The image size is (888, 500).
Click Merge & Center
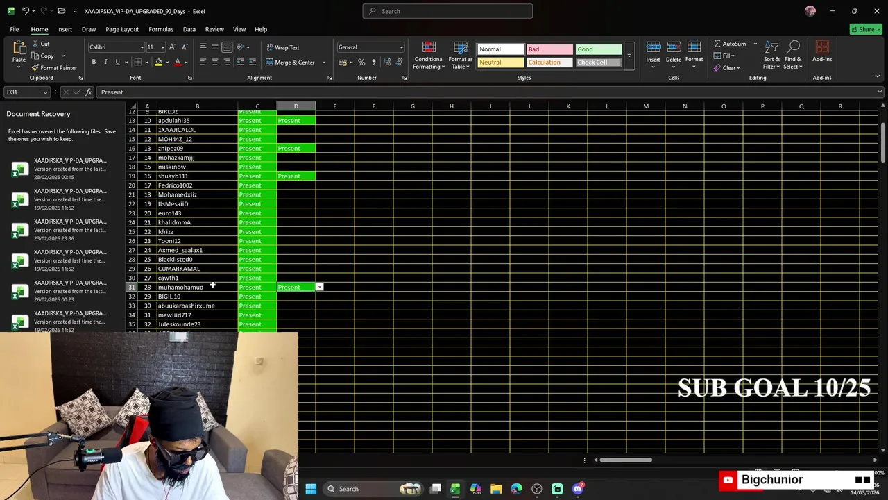point(291,62)
